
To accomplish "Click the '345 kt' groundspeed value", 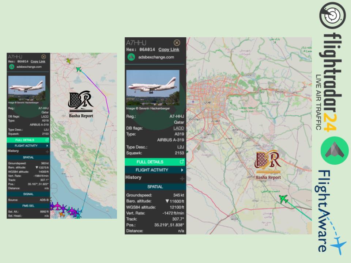I will tap(178, 195).
